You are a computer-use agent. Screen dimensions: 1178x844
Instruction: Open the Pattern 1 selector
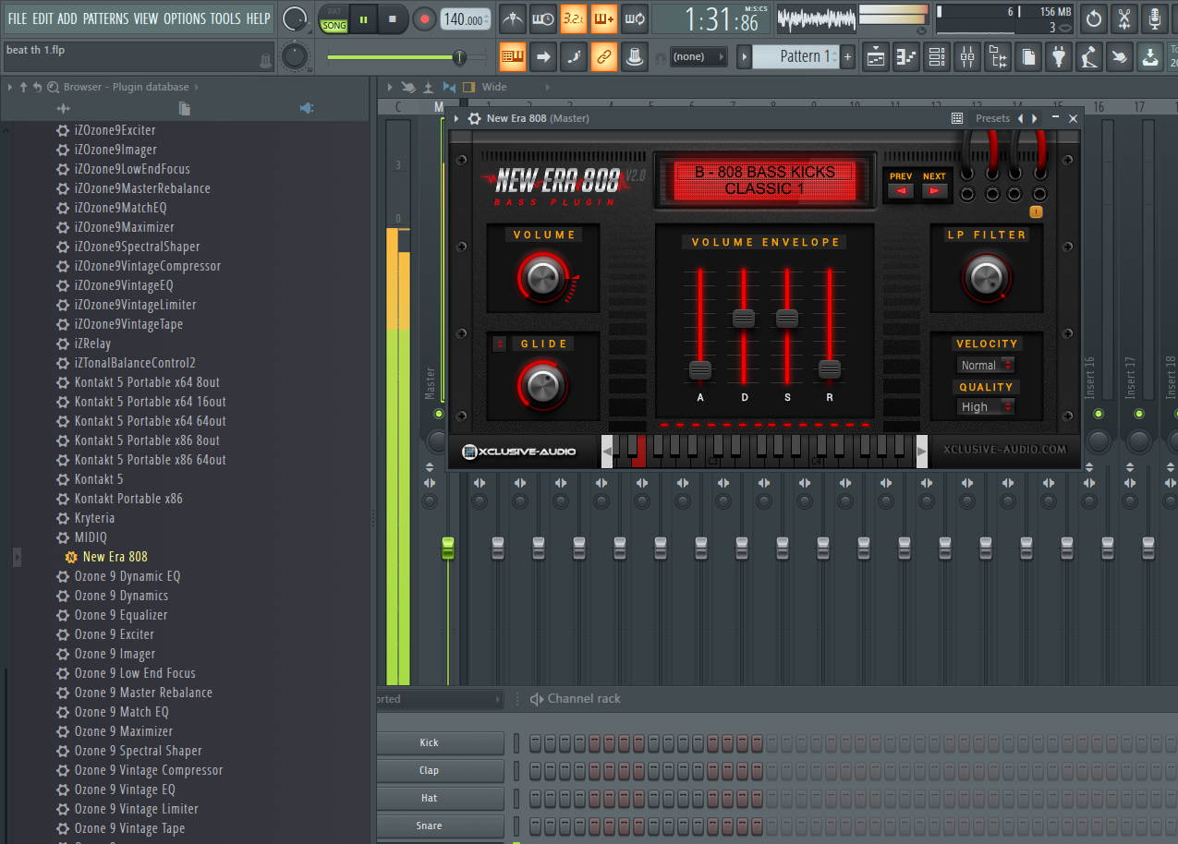point(795,57)
